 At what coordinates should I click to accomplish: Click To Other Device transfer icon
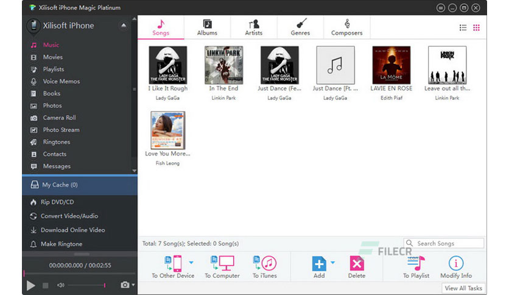[174, 263]
